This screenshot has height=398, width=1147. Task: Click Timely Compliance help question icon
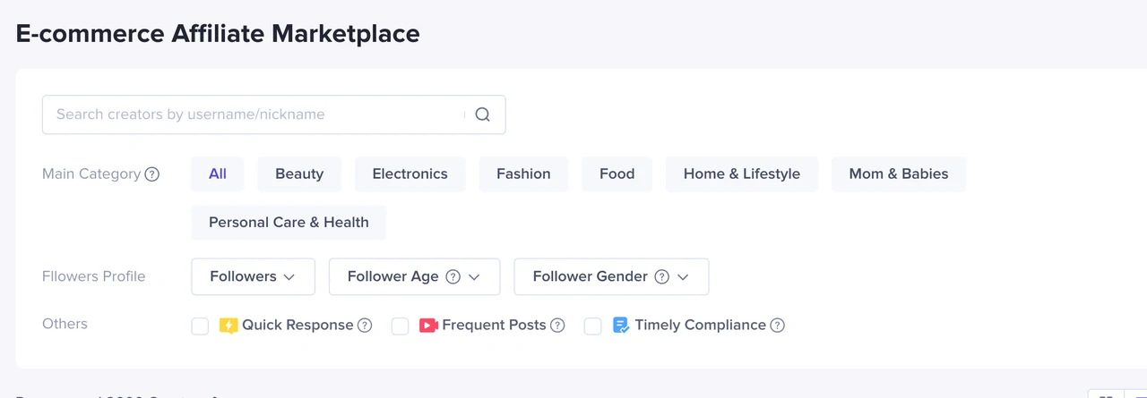[777, 326]
